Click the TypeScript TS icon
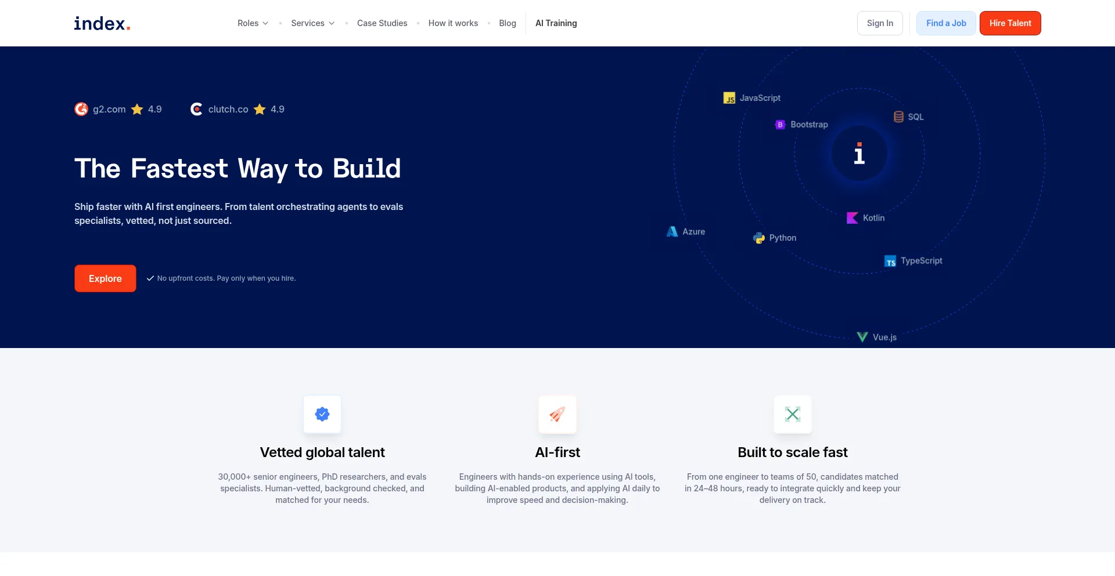 tap(890, 261)
